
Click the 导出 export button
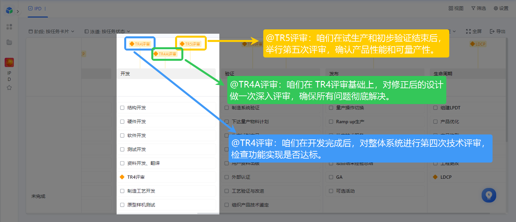coord(498,31)
